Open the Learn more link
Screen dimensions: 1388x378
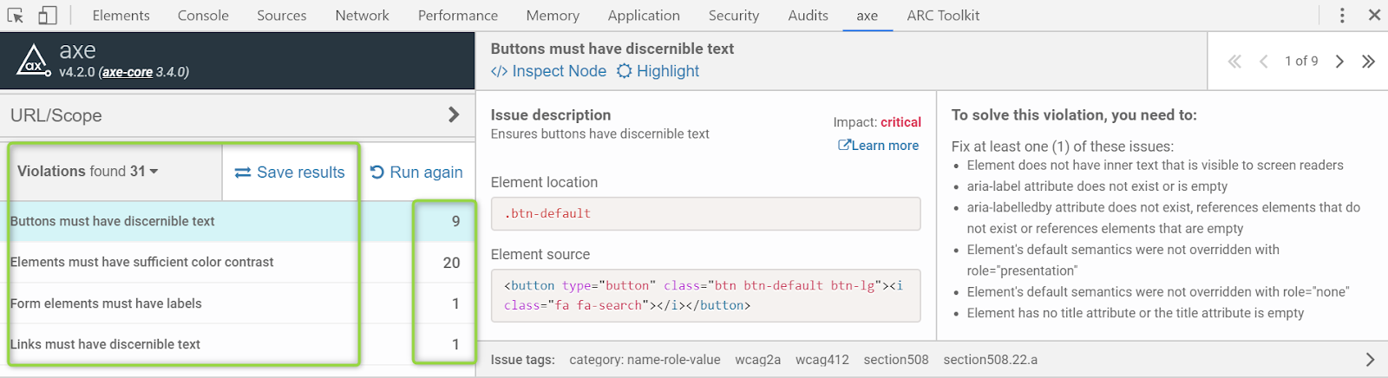pyautogui.click(x=878, y=146)
